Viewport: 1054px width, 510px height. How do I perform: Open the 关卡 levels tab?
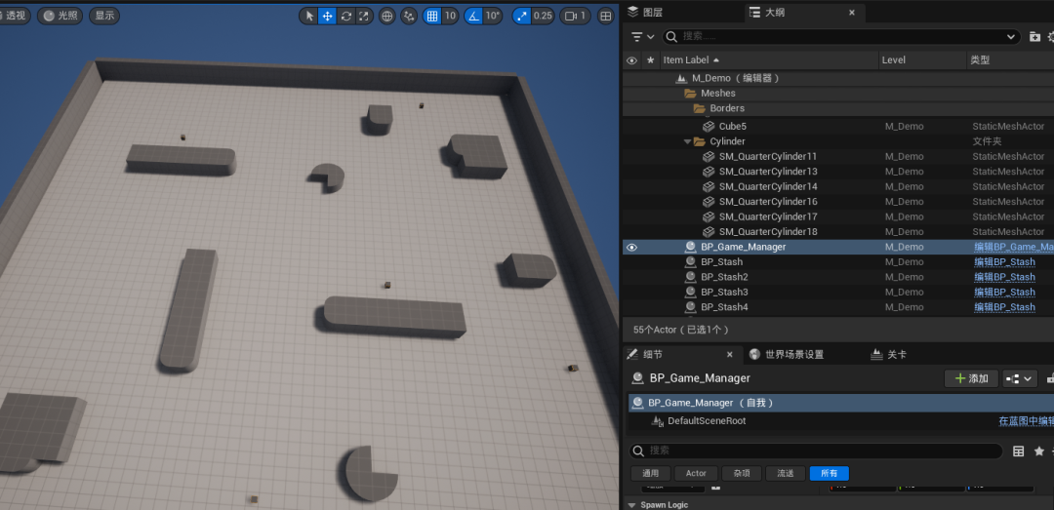pyautogui.click(x=889, y=355)
